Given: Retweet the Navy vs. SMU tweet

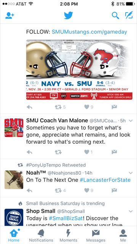Looking at the screenshot, I should [x=58, y=107].
